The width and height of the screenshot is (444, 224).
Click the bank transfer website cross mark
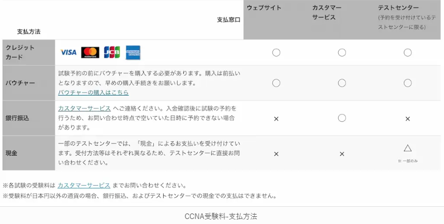click(x=276, y=118)
